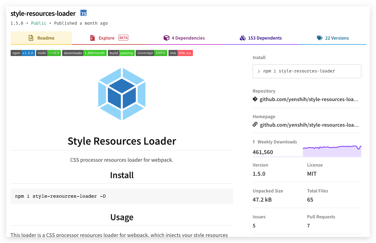Screen dimensions: 376x243
Task: Click the Usage heading in readme
Action: pyautogui.click(x=122, y=217)
